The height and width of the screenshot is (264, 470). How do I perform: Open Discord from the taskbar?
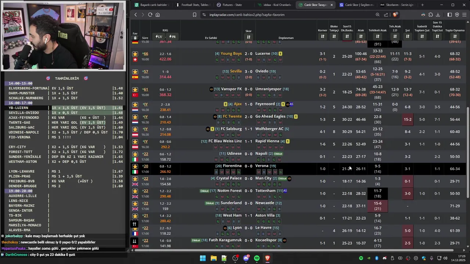tap(246, 258)
